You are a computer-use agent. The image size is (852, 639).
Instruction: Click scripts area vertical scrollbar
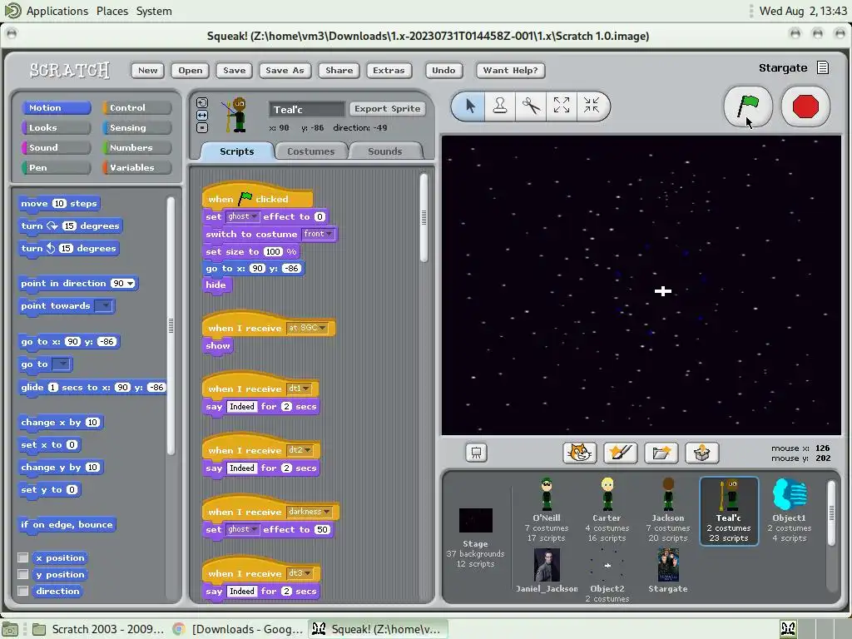(x=424, y=217)
